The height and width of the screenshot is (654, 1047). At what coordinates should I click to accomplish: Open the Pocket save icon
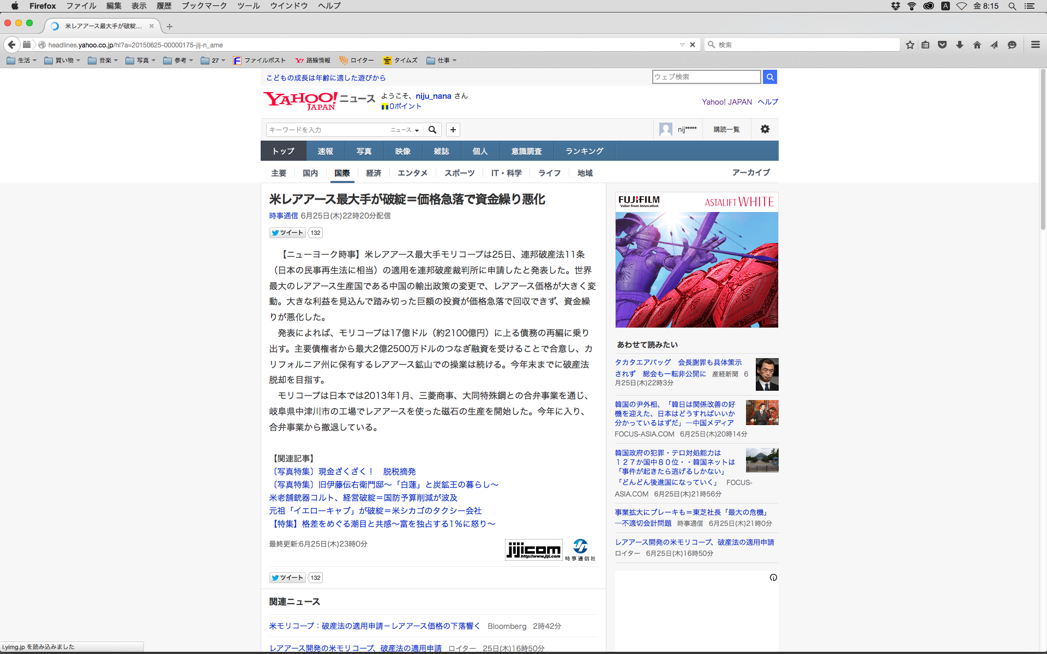pos(942,45)
